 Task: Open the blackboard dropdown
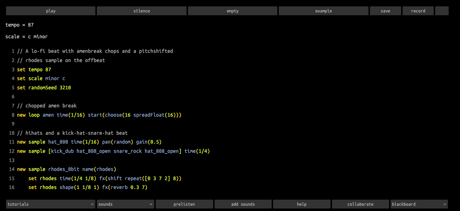point(419,204)
